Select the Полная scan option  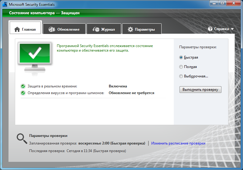coord(188,67)
